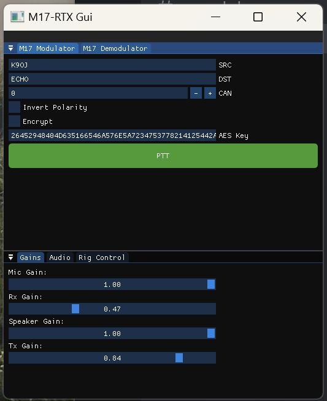Click the Rx Gain slider handle
The width and height of the screenshot is (327, 401).
75,308
